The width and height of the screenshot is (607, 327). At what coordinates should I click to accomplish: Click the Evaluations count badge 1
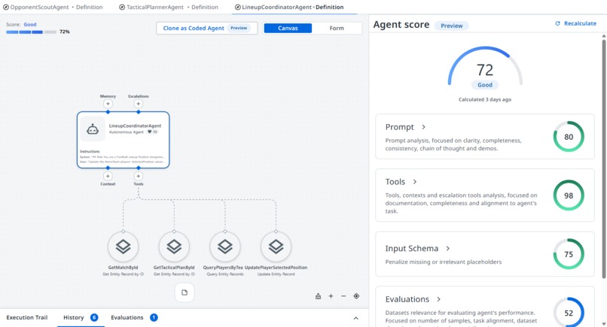[154, 317]
